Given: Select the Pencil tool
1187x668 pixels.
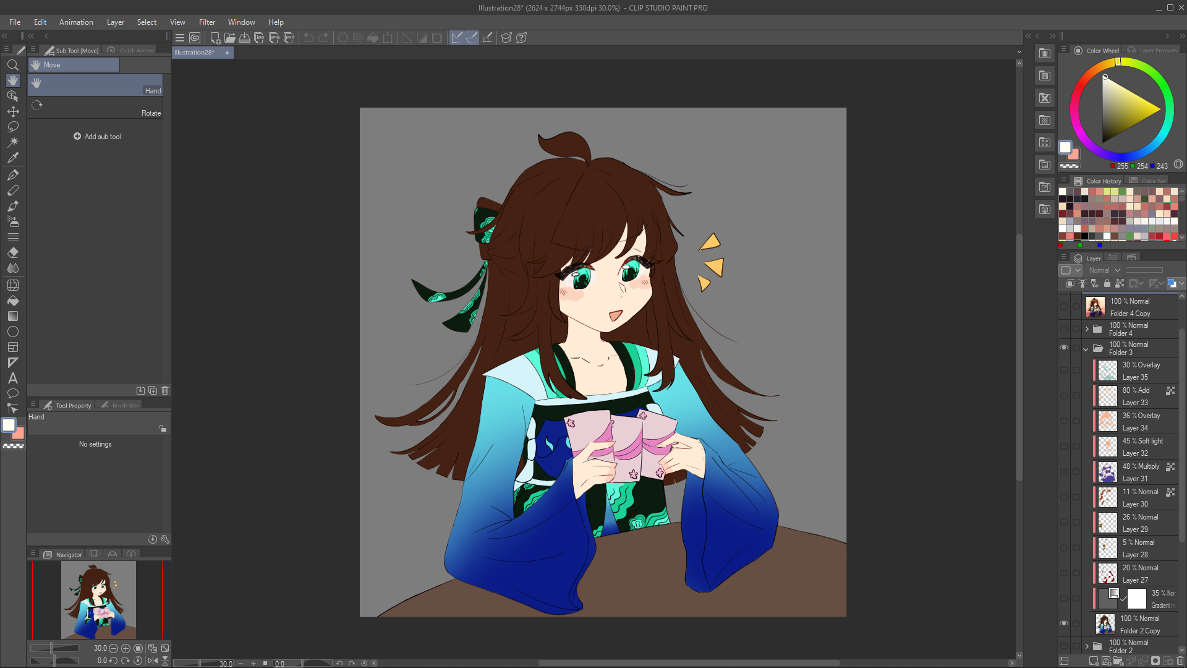Looking at the screenshot, I should pyautogui.click(x=12, y=191).
